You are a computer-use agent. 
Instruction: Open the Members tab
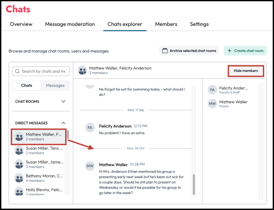click(x=166, y=24)
